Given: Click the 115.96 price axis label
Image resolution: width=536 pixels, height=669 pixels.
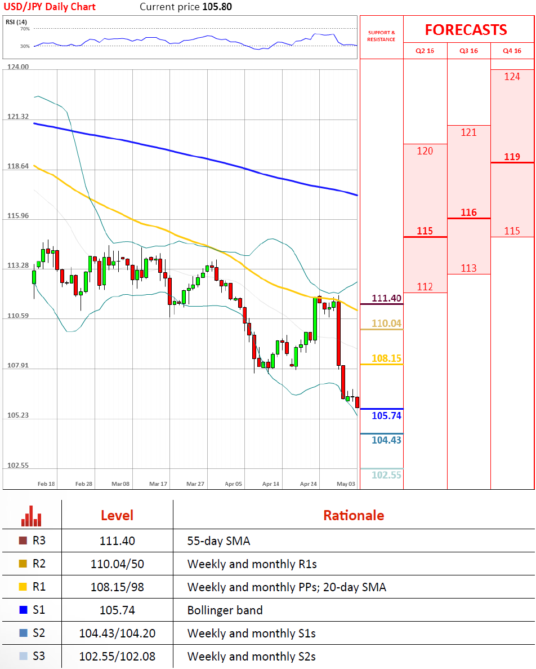Looking at the screenshot, I should point(18,216).
